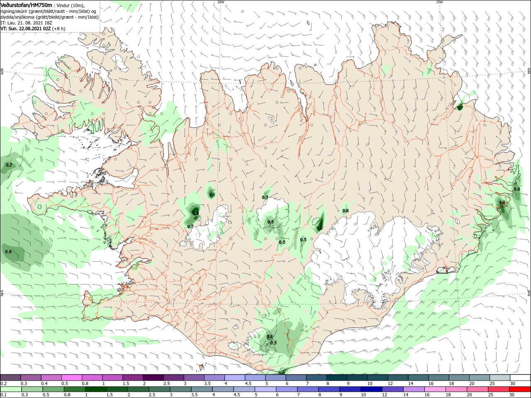Pick the darkest purple 2 swatch, upper row
The height and width of the screenshot is (398, 531).
[x=153, y=378]
